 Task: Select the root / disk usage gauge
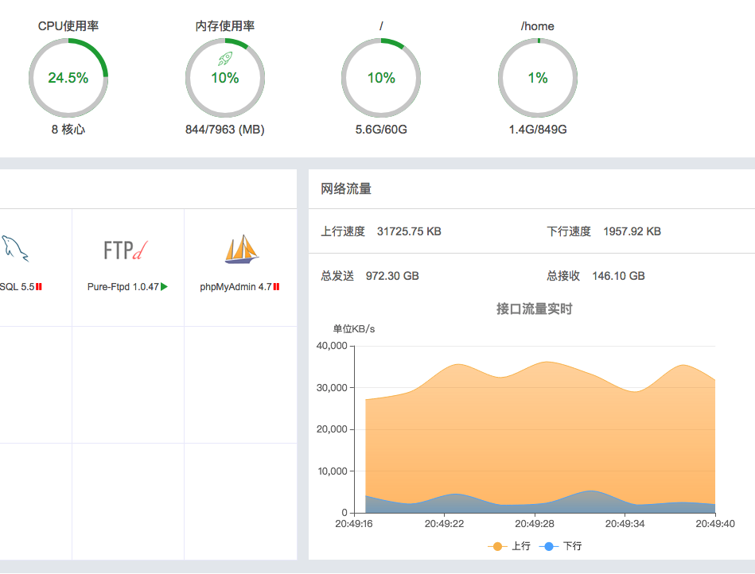click(381, 78)
